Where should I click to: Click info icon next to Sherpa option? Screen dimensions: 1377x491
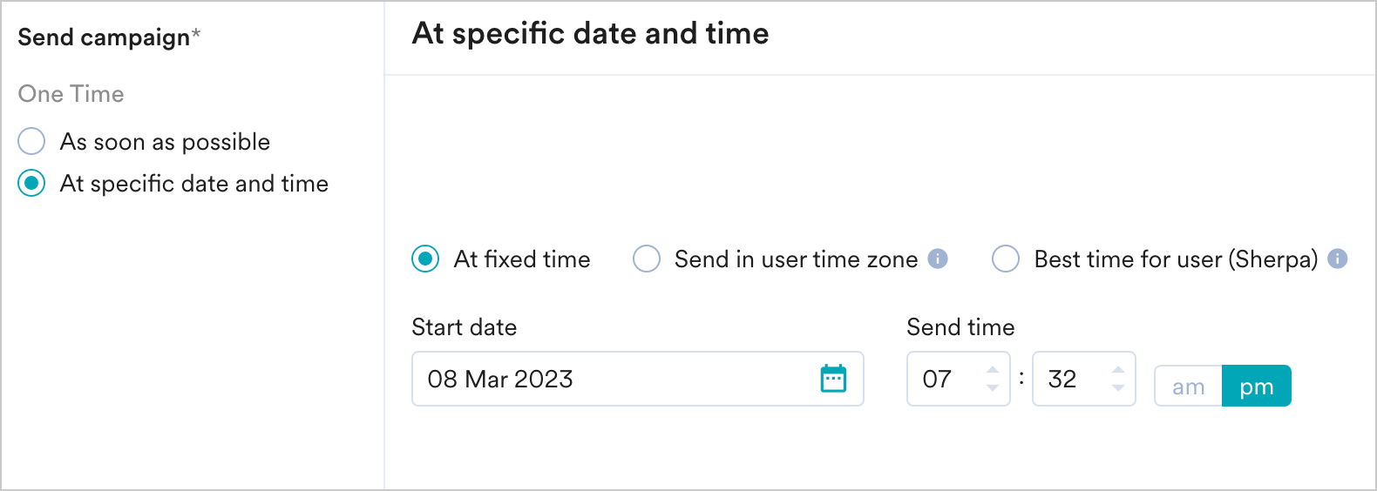pyautogui.click(x=1337, y=259)
